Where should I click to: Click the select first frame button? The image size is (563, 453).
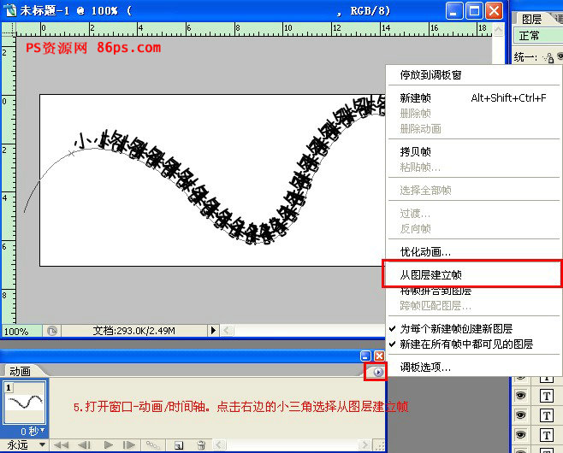pyautogui.click(x=61, y=445)
